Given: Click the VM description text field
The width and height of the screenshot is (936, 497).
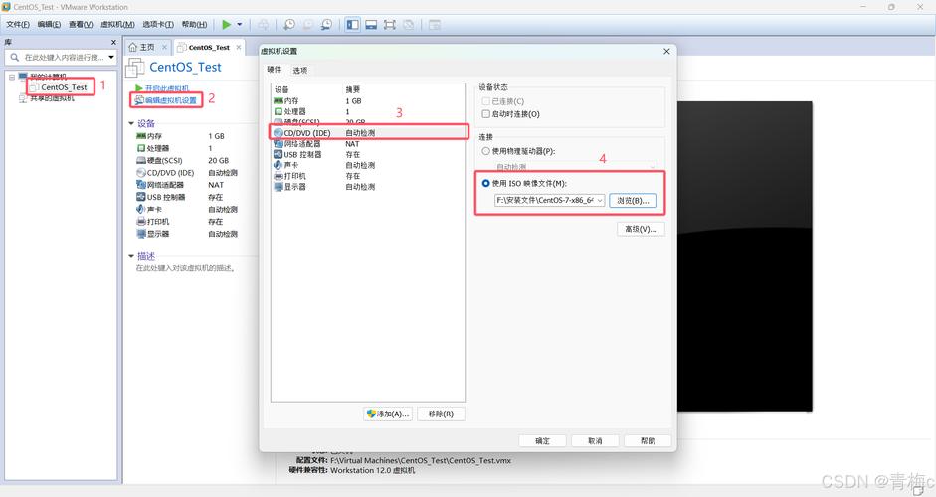Looking at the screenshot, I should tap(185, 268).
